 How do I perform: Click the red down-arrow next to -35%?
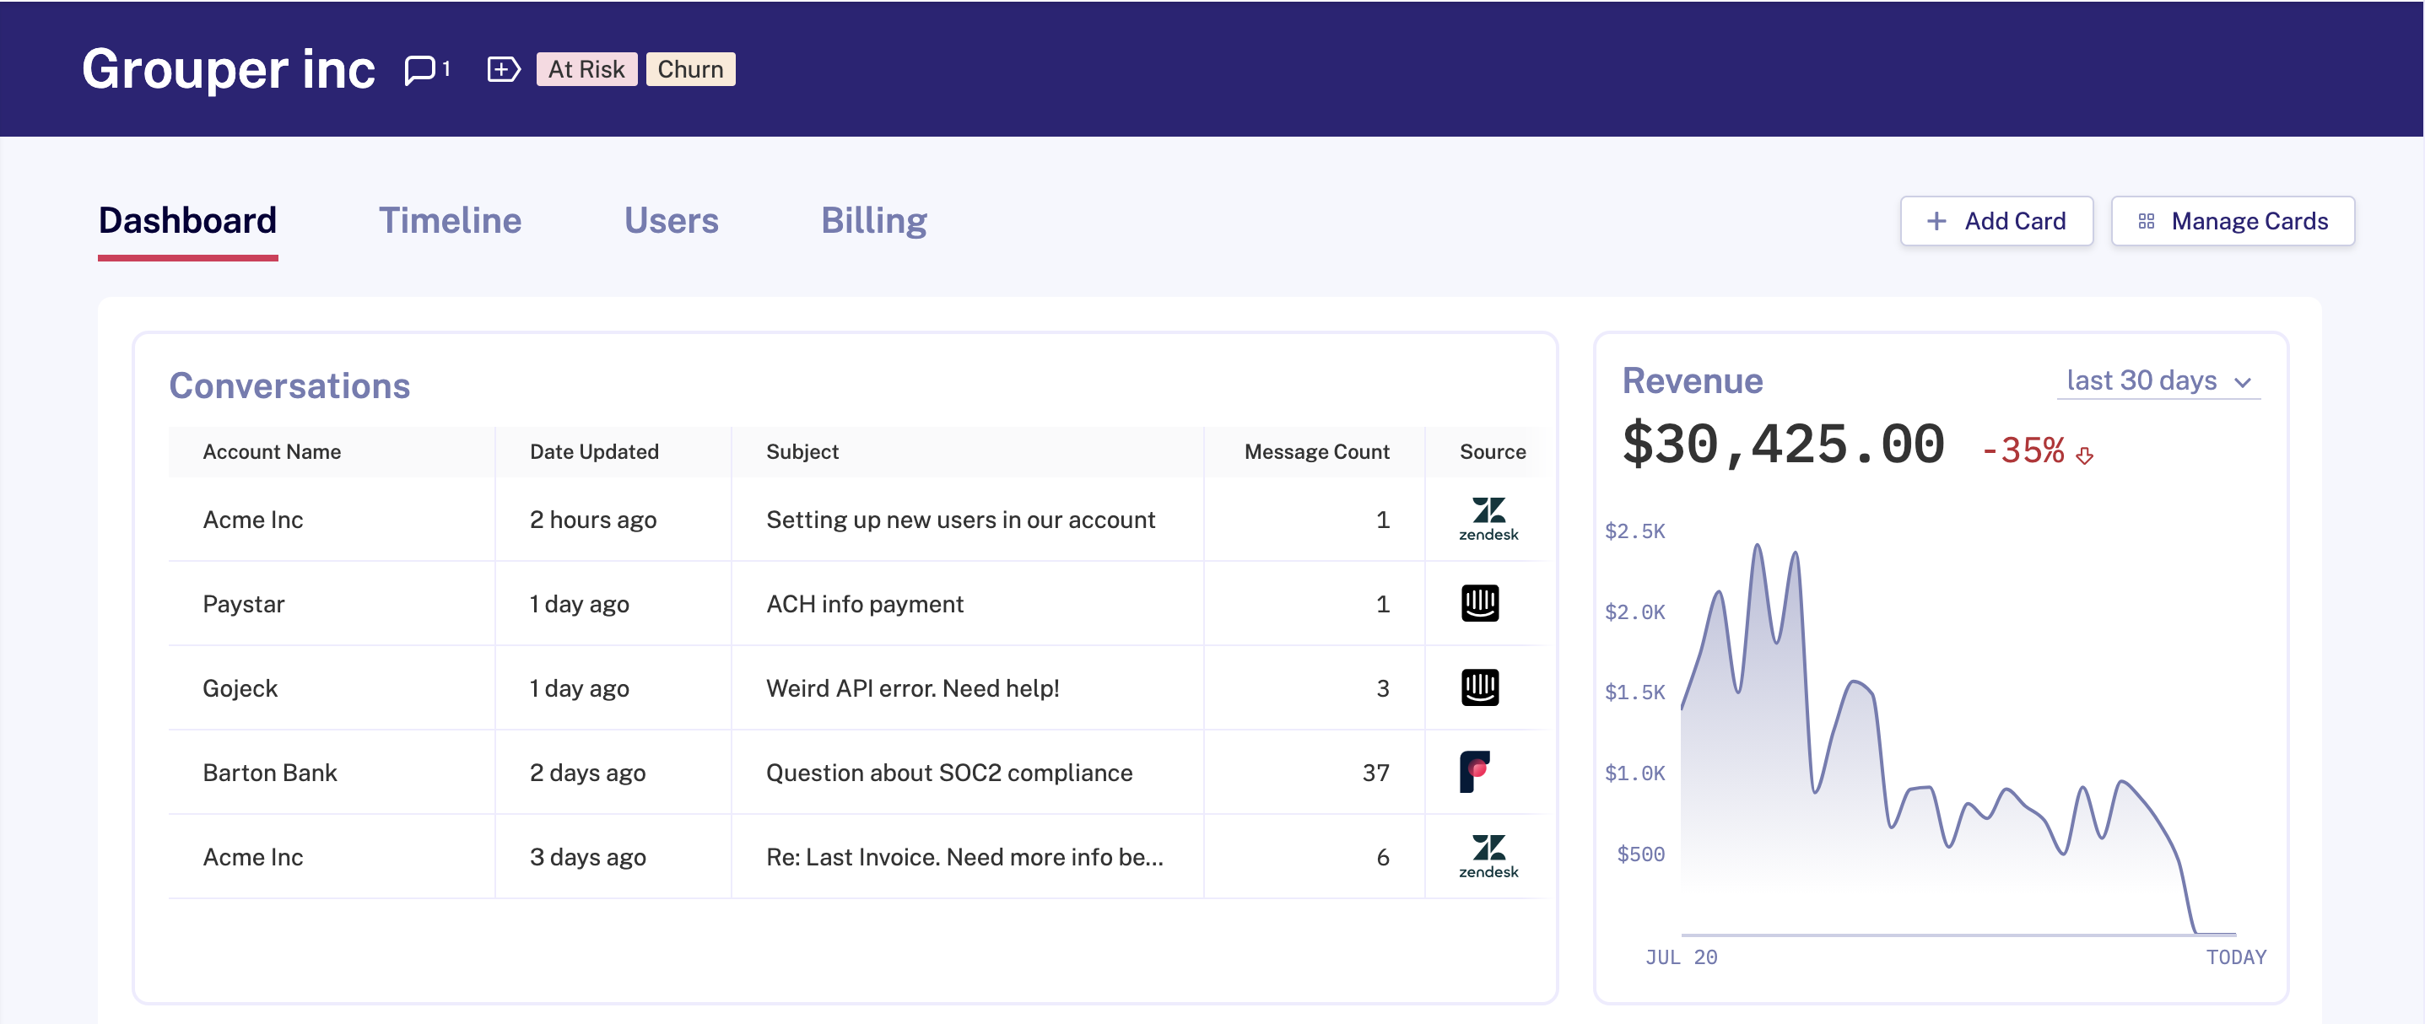click(x=2084, y=455)
